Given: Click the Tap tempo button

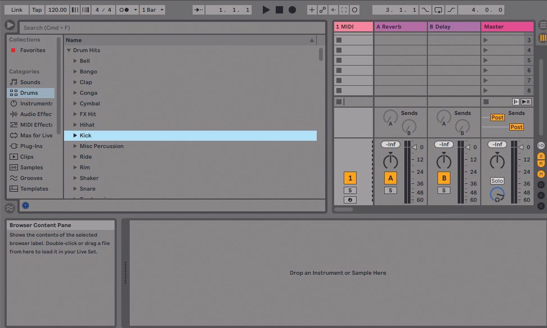Looking at the screenshot, I should point(37,9).
